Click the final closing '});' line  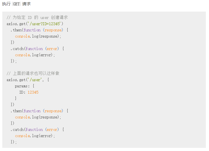coord(14,142)
